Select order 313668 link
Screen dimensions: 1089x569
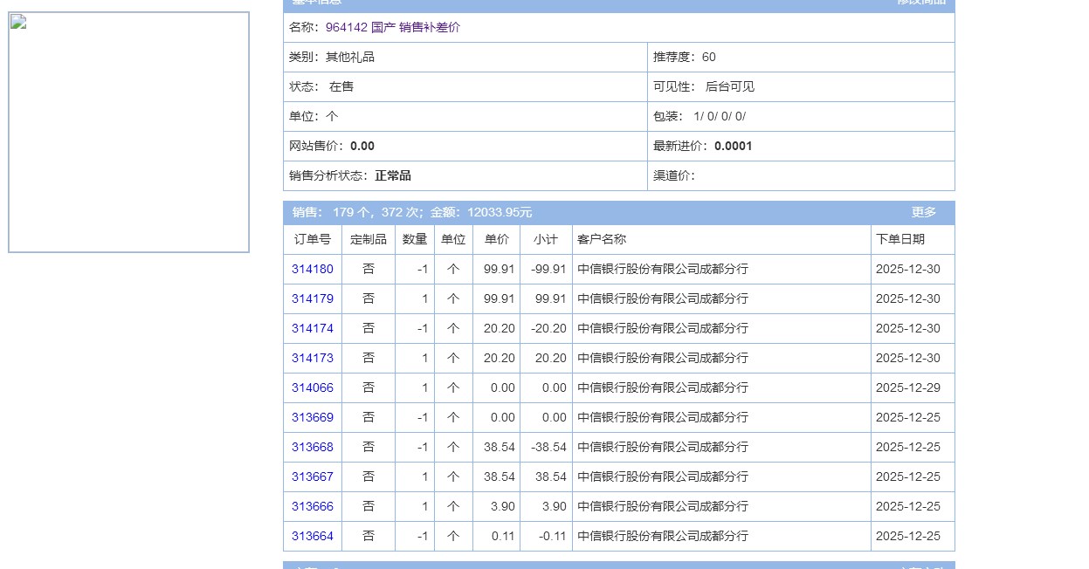point(312,447)
